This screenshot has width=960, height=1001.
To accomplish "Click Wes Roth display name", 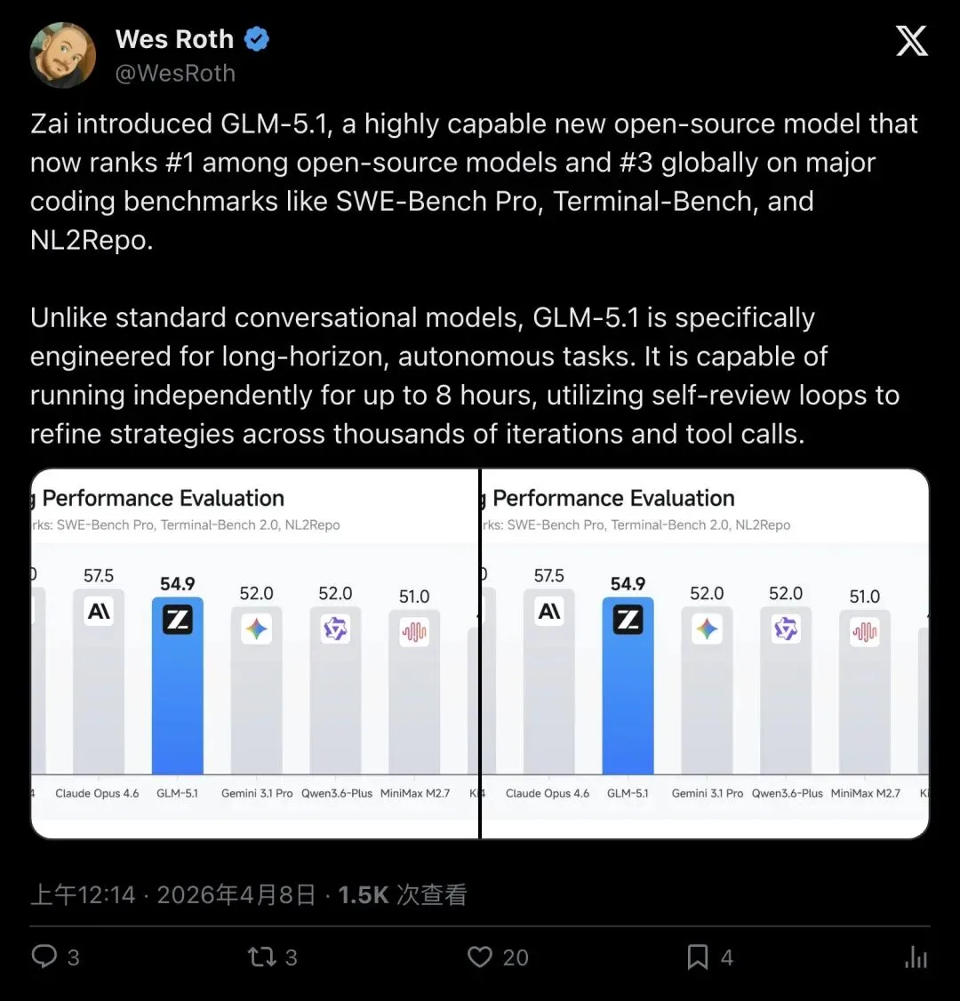I will click(x=174, y=39).
